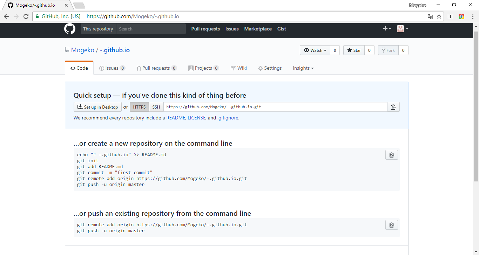Star the repository
The image size is (479, 255).
354,50
